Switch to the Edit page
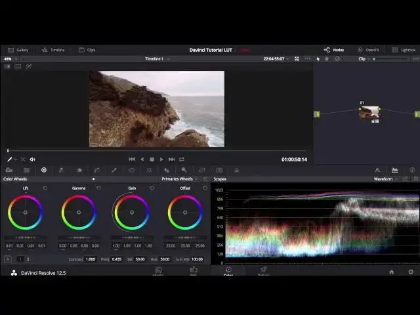This screenshot has height=315, width=420. 193,271
